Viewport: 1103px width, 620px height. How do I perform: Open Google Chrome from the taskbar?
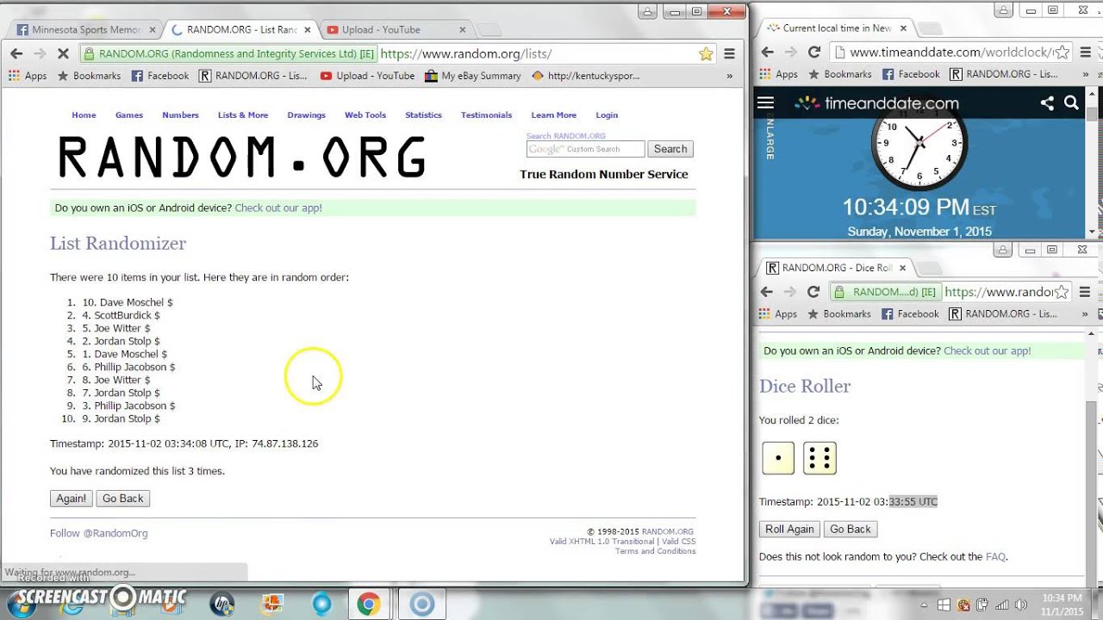pyautogui.click(x=369, y=604)
